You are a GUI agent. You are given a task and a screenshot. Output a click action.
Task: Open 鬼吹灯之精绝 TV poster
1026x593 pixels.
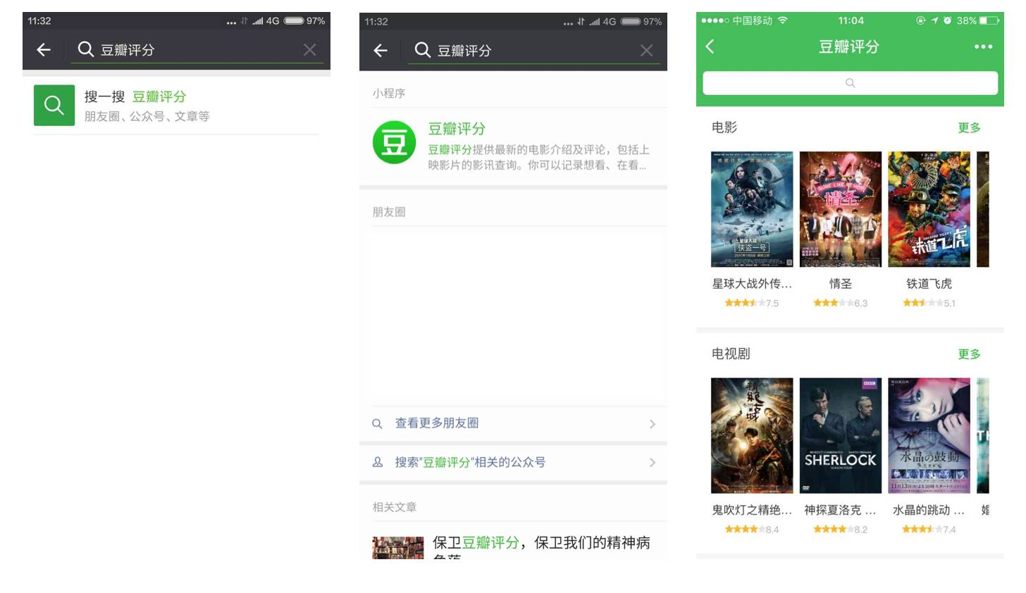tap(752, 435)
